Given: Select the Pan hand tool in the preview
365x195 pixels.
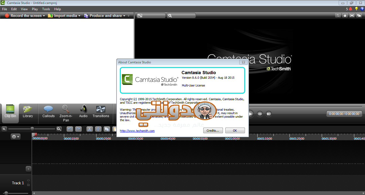Looking at the screenshot, I should coord(345,16).
